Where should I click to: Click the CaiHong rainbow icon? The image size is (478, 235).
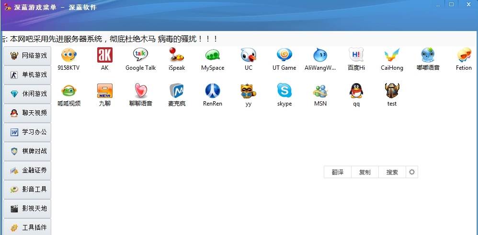(392, 55)
